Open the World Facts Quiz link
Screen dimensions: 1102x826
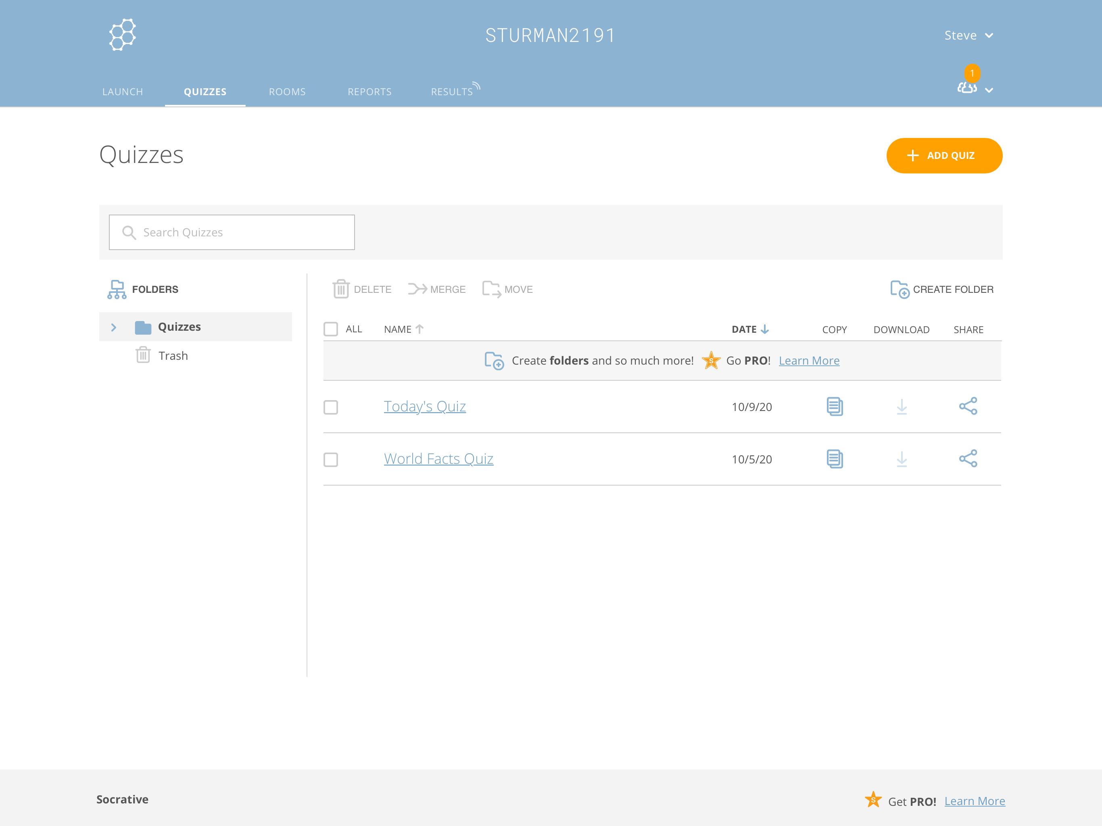pos(438,458)
